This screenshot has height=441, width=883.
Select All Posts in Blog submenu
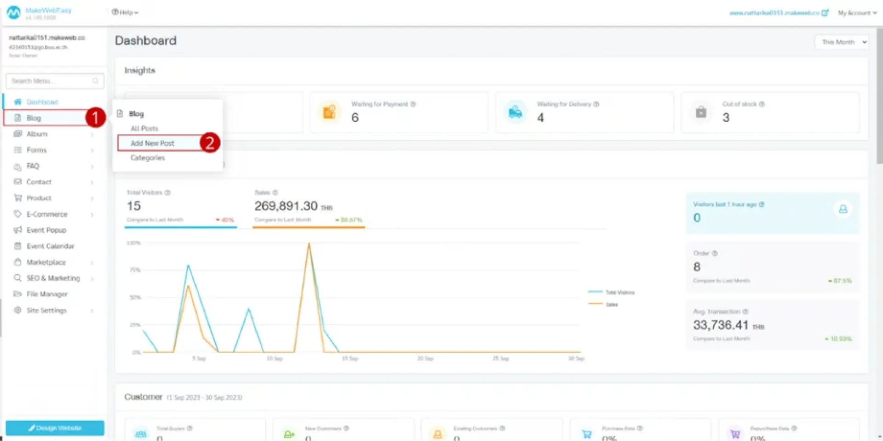[144, 129]
